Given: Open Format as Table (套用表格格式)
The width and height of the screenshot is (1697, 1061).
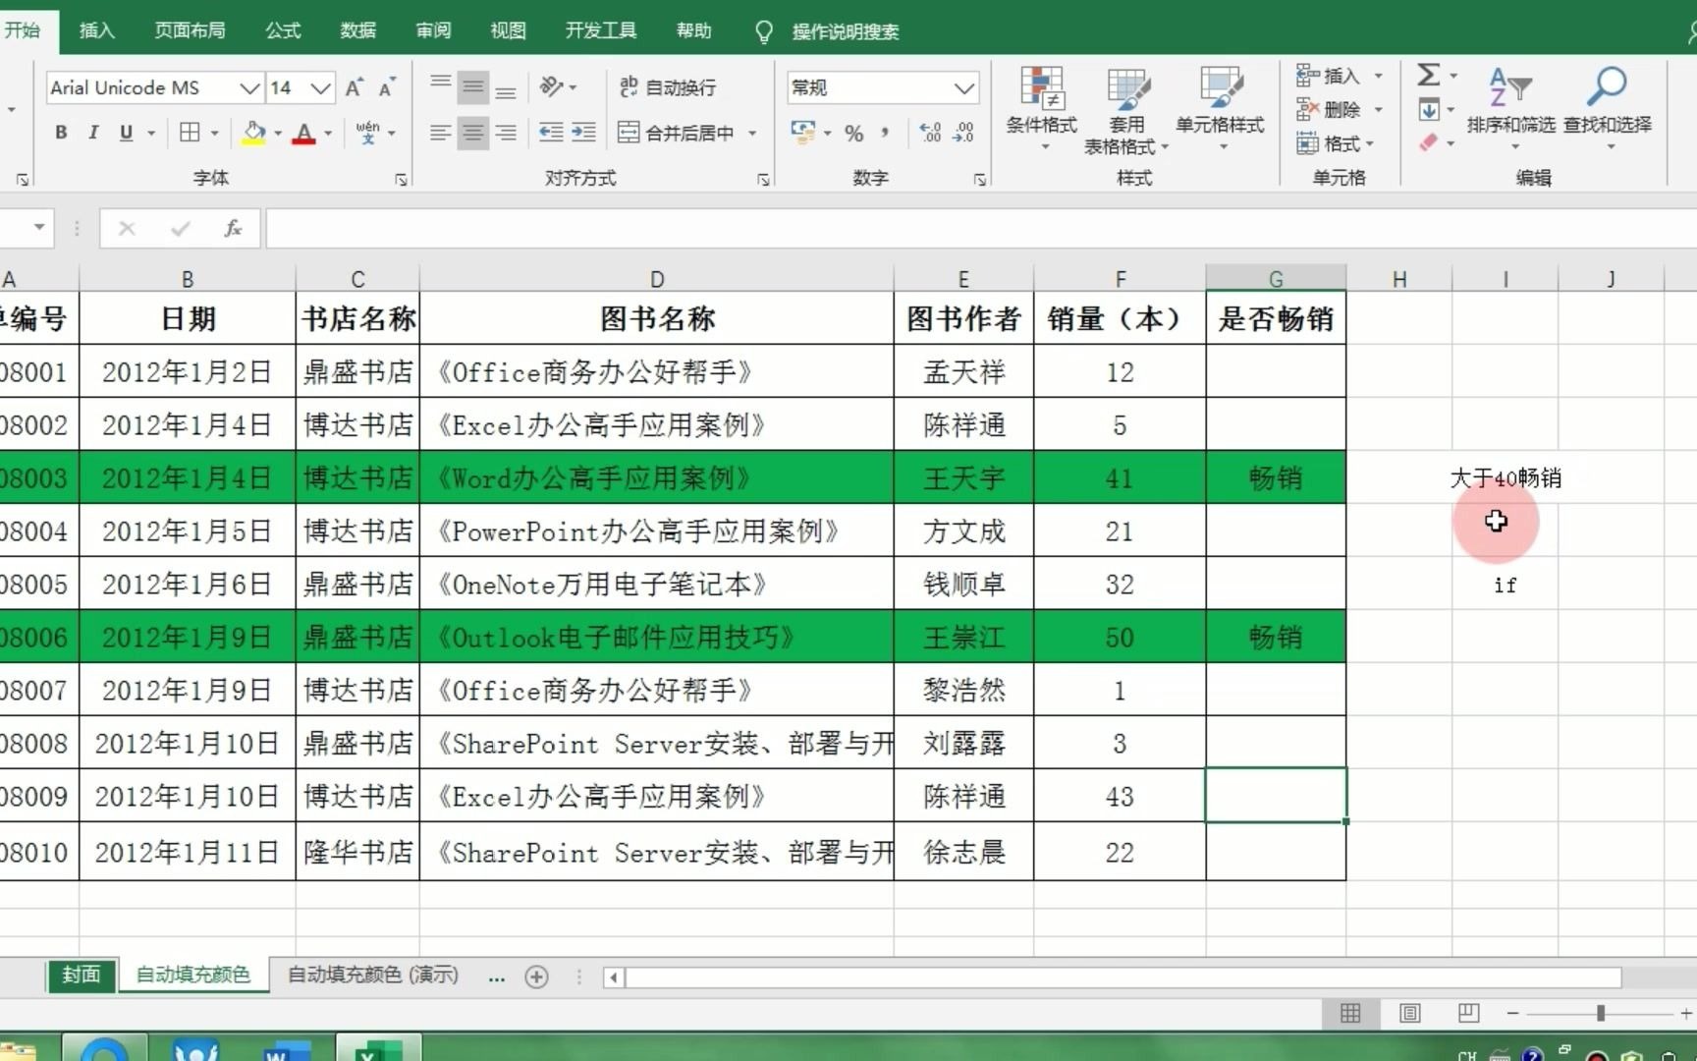Looking at the screenshot, I should pos(1126,110).
